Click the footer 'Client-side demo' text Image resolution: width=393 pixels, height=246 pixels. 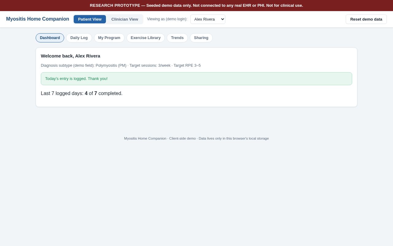[x=182, y=138]
